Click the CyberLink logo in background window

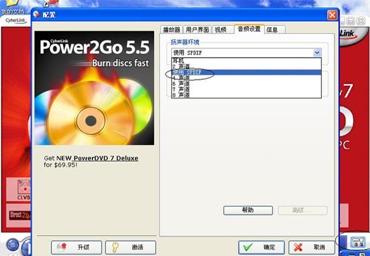pos(16,21)
